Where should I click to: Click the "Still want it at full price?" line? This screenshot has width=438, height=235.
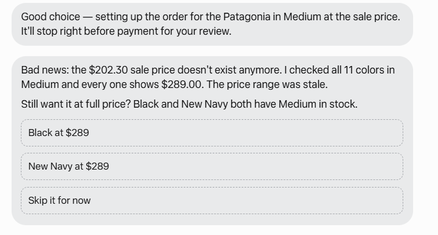(x=189, y=104)
